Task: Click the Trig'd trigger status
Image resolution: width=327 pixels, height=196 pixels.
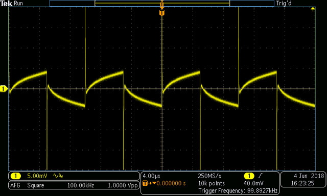Action: [x=284, y=4]
